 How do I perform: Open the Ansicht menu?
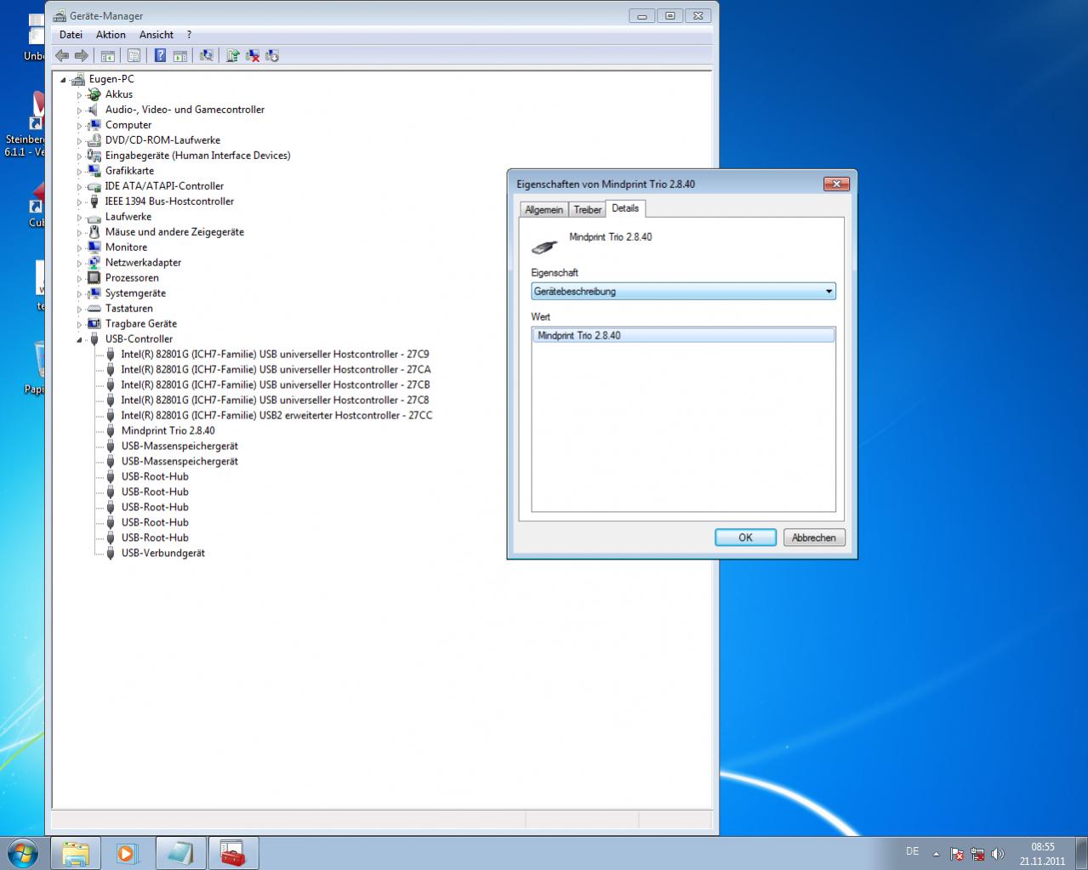click(x=157, y=35)
